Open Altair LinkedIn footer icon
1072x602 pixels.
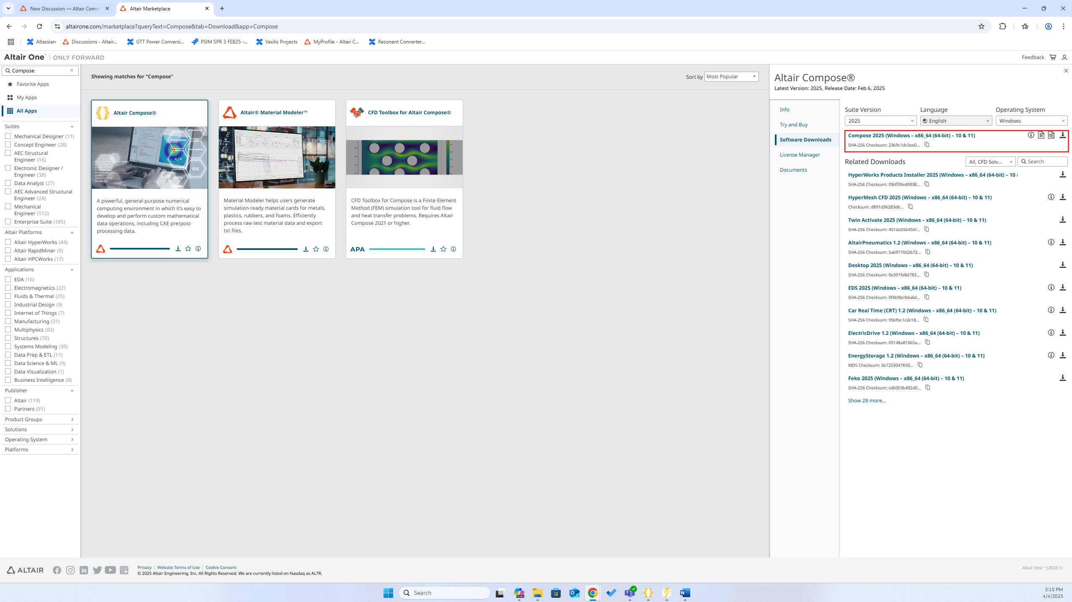point(84,570)
